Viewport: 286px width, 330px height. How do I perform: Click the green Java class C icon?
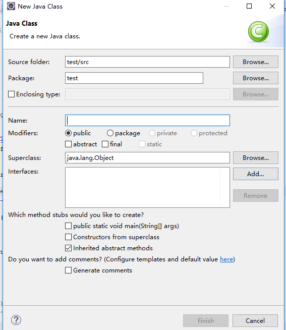click(x=258, y=32)
